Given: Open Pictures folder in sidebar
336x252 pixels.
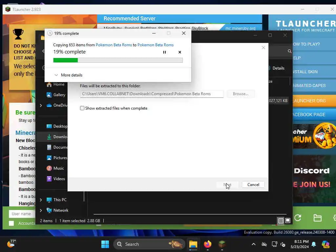Looking at the screenshot, I should (57, 158).
